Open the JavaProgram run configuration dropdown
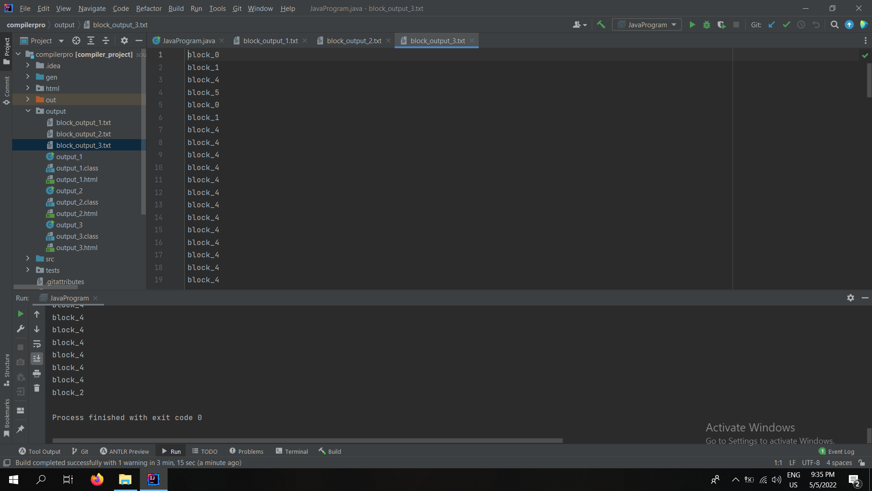Viewport: 872px width, 491px height. click(x=647, y=25)
